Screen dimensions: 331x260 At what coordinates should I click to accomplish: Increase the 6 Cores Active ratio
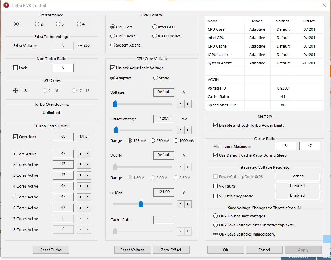click(87, 208)
